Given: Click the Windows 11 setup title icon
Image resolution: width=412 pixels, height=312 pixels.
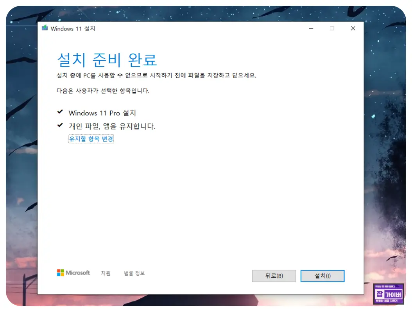Looking at the screenshot, I should (45, 28).
